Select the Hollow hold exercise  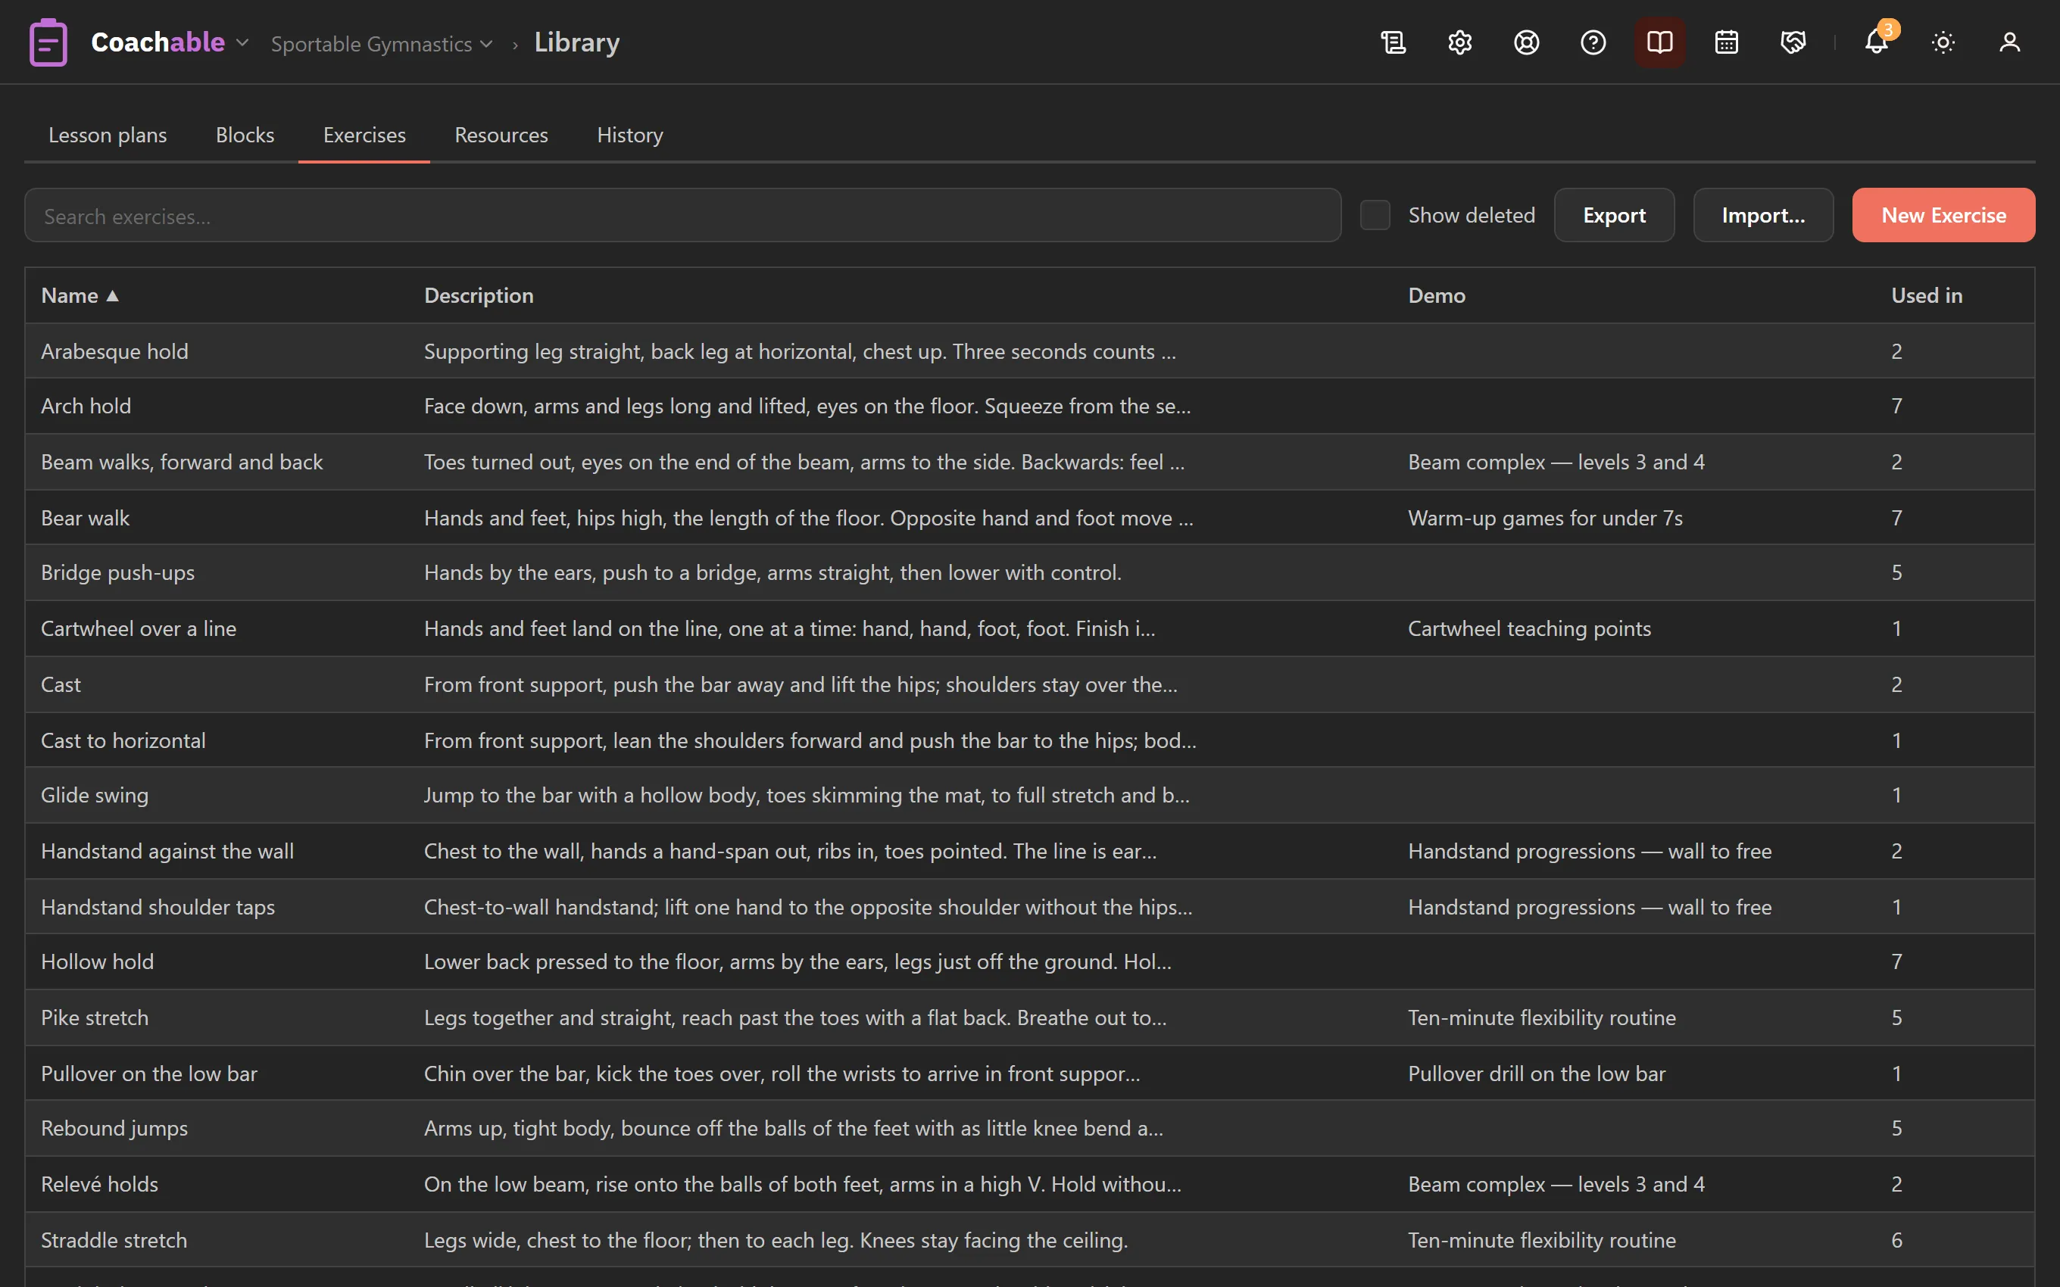point(1029,962)
